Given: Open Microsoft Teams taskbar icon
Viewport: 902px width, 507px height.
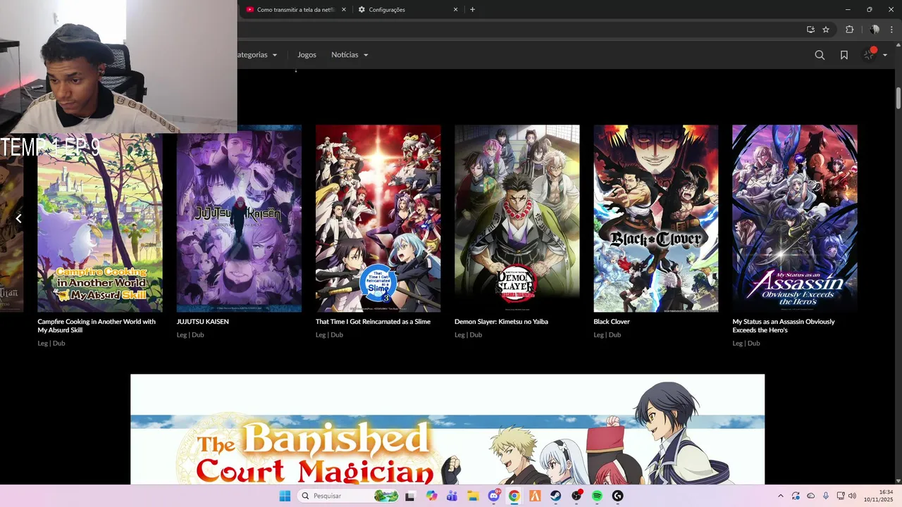Looking at the screenshot, I should point(452,496).
